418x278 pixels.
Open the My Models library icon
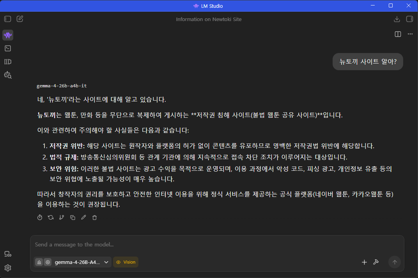coord(8,62)
